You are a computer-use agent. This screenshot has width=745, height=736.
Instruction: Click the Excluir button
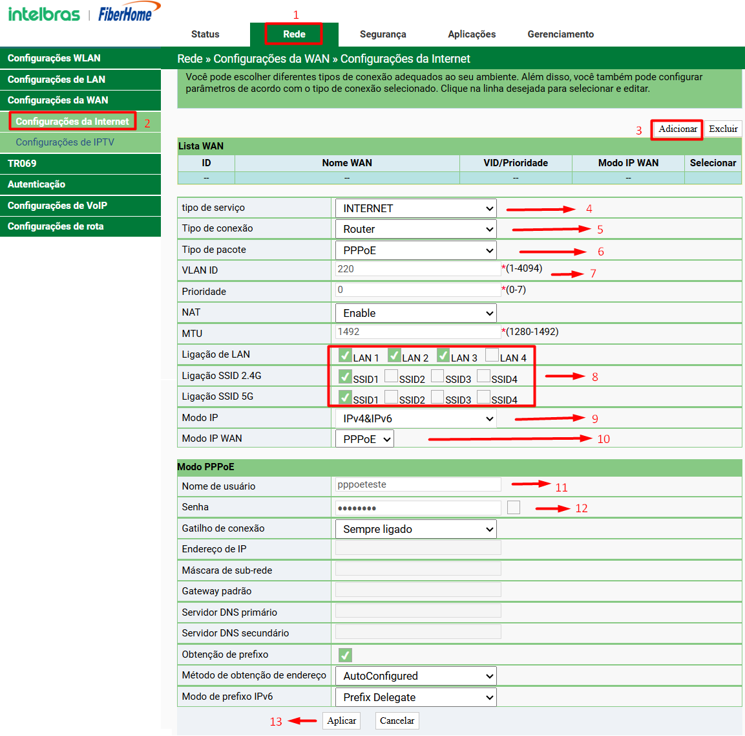(x=722, y=129)
